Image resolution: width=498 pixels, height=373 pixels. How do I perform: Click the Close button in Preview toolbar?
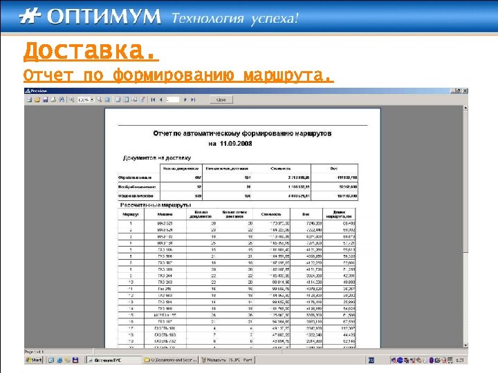click(221, 99)
